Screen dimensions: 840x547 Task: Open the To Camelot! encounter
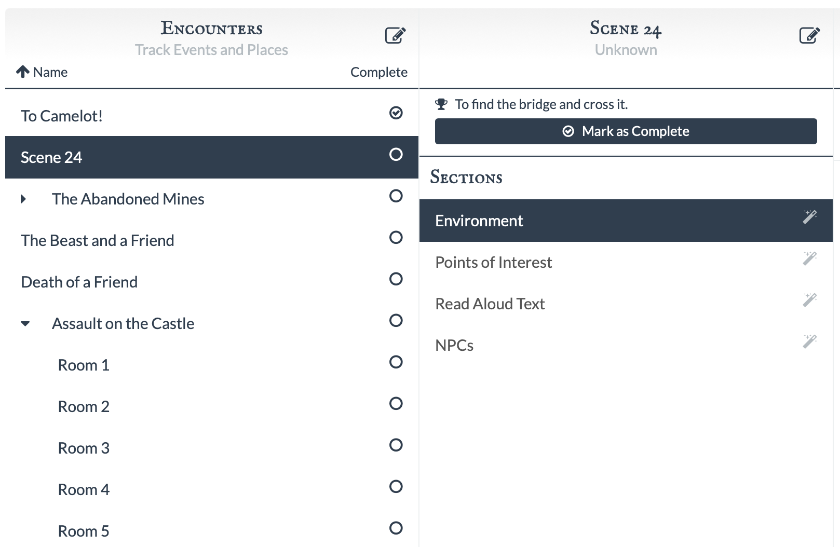coord(212,116)
